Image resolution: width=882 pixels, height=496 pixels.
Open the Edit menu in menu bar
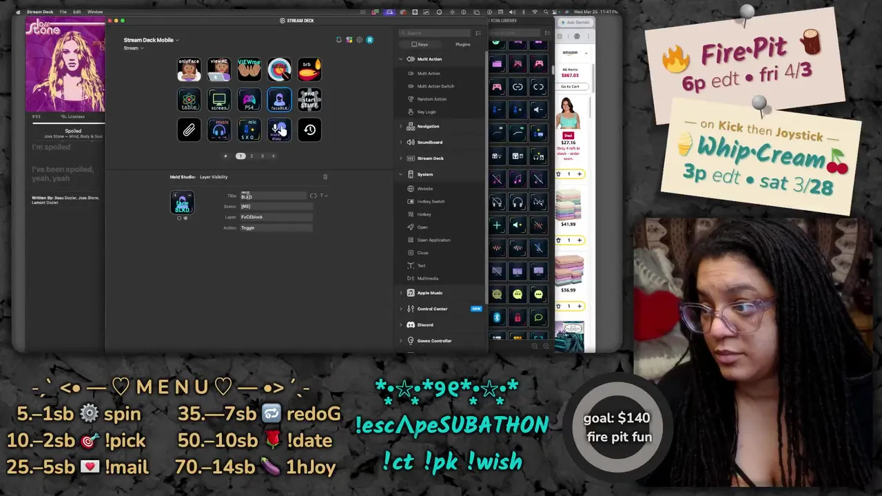point(76,12)
